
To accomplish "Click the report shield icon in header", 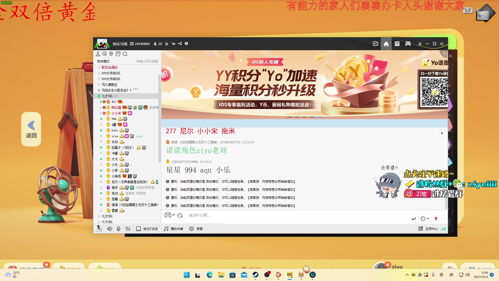I will 186,44.
